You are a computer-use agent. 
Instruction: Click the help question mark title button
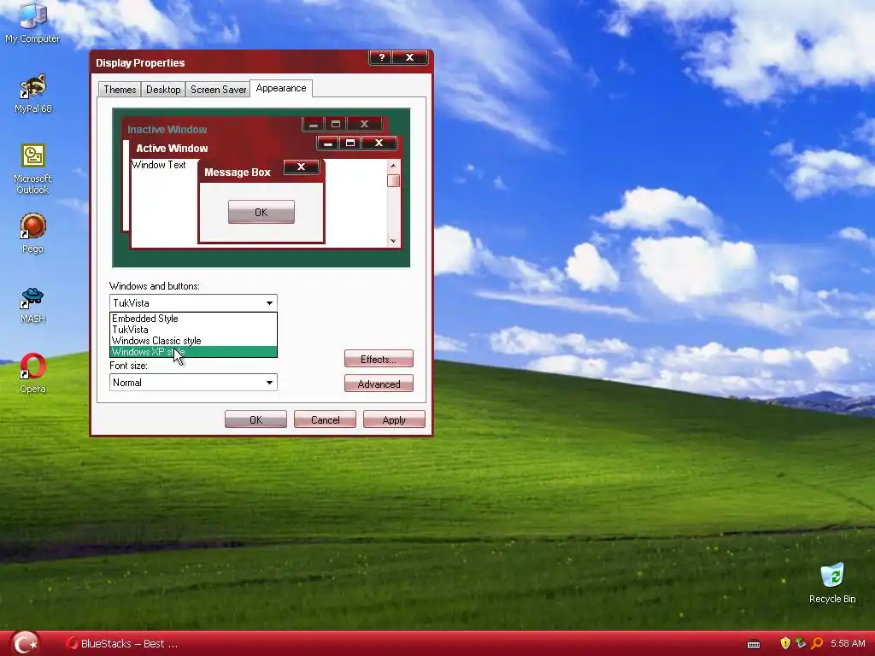point(381,57)
